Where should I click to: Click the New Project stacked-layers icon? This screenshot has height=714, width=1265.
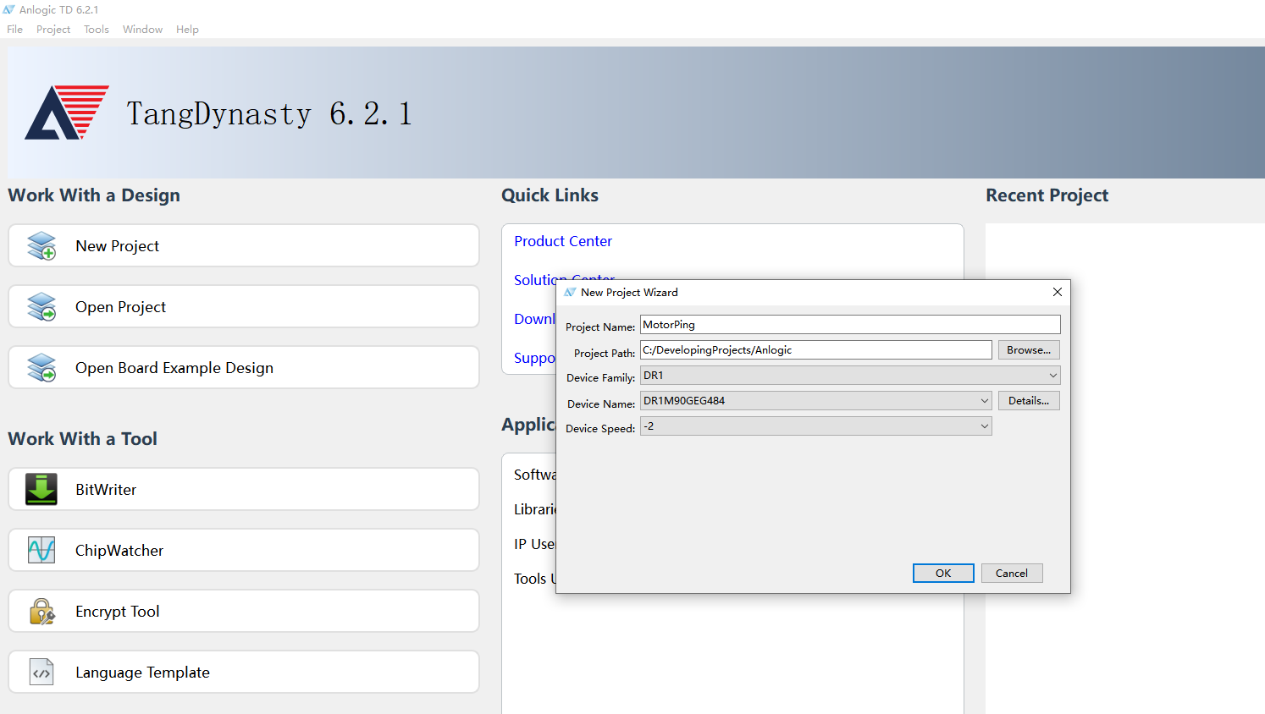click(41, 246)
